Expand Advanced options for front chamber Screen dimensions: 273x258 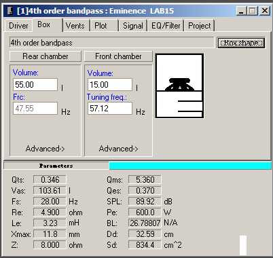[x=118, y=149]
